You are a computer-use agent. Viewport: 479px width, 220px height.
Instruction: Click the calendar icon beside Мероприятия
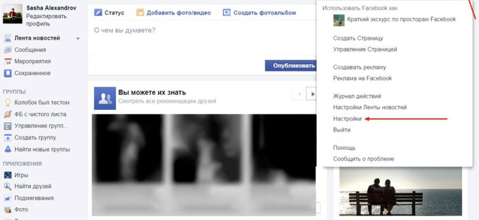8,62
